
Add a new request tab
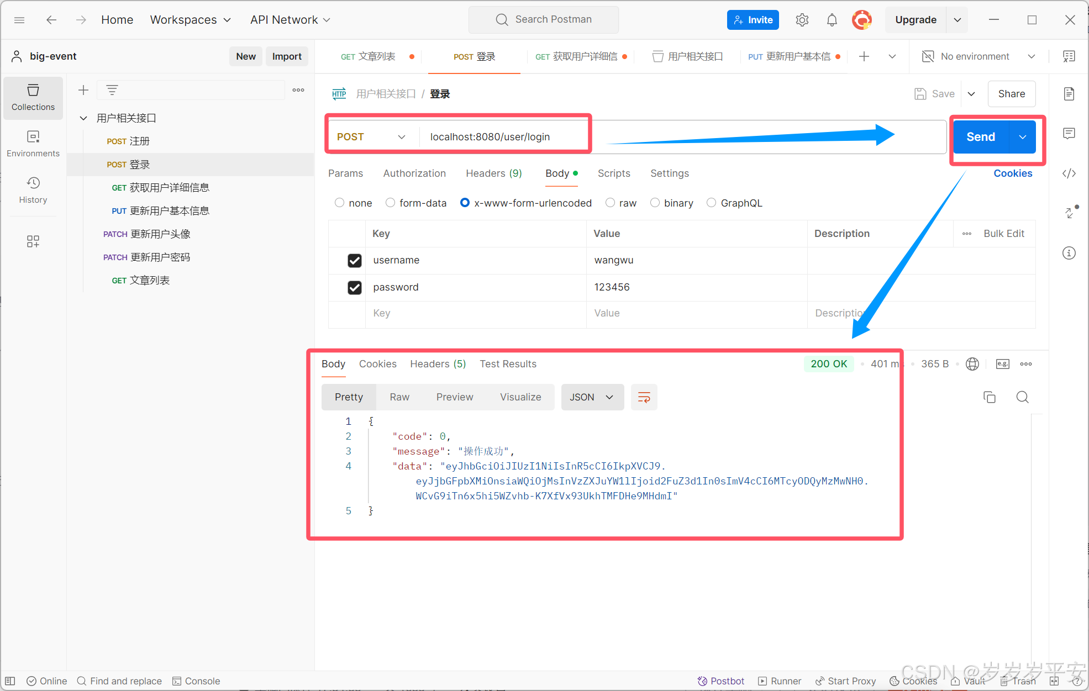point(864,56)
